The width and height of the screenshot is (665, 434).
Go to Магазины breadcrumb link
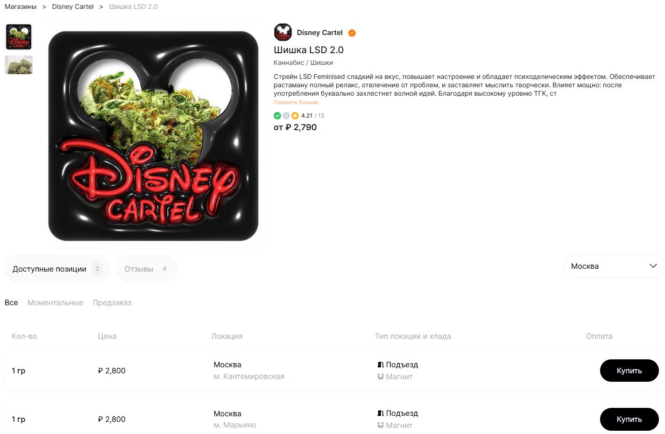(x=21, y=7)
